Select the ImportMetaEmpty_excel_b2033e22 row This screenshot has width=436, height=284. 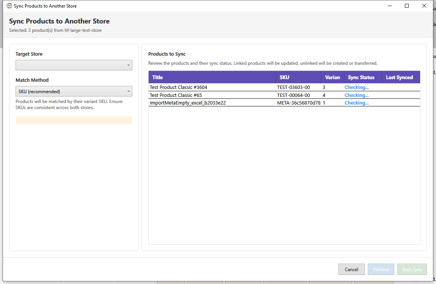(x=212, y=103)
